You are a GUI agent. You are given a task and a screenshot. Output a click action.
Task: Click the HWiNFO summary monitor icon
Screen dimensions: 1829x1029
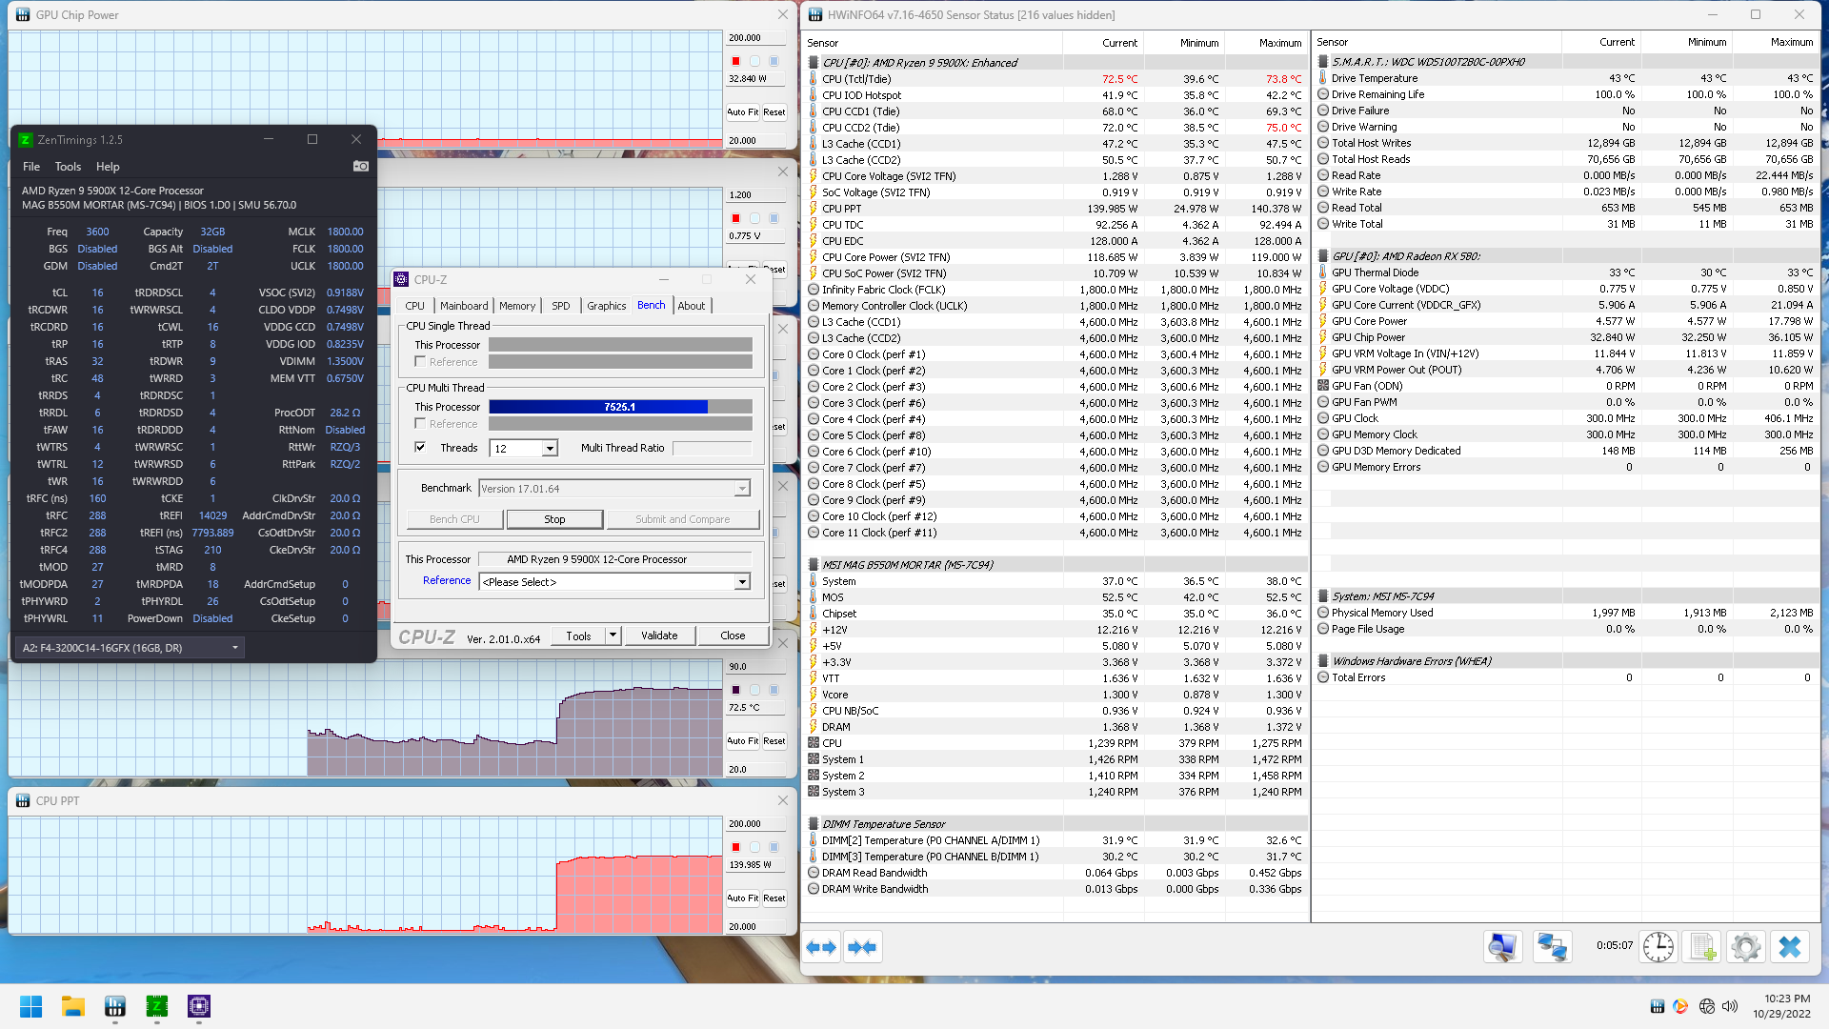tap(1502, 947)
